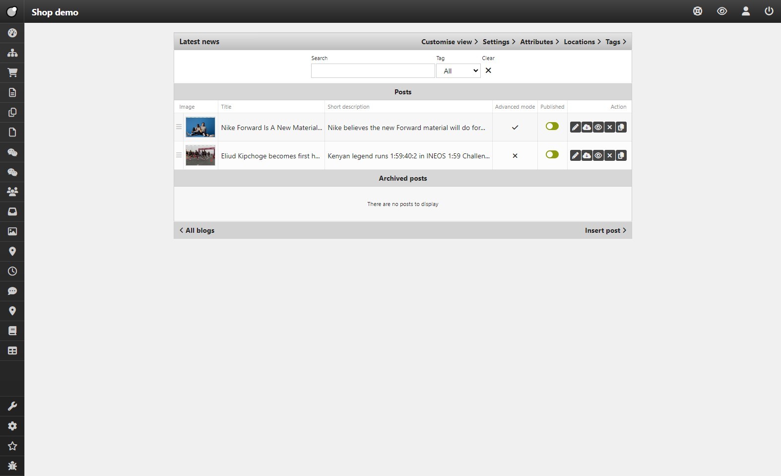Go back via the All blogs link
The height and width of the screenshot is (476, 781).
(197, 230)
